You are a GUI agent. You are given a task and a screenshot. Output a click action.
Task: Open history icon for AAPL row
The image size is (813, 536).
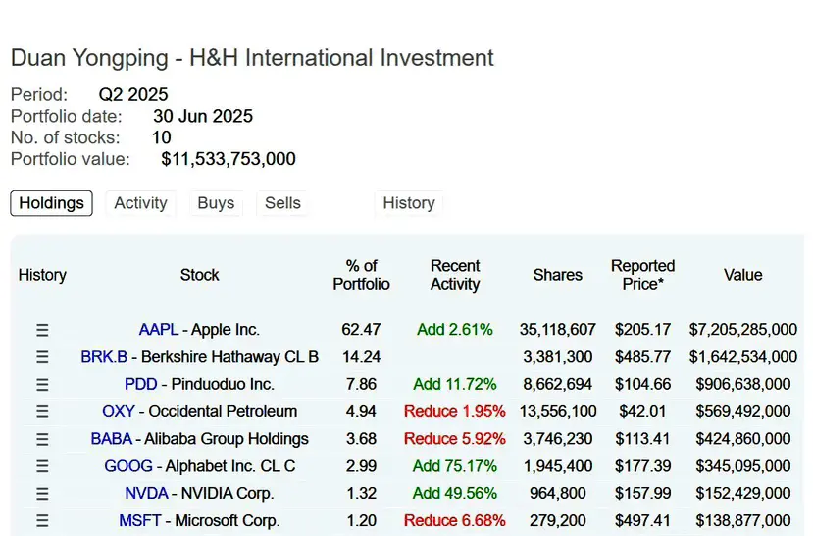point(42,330)
